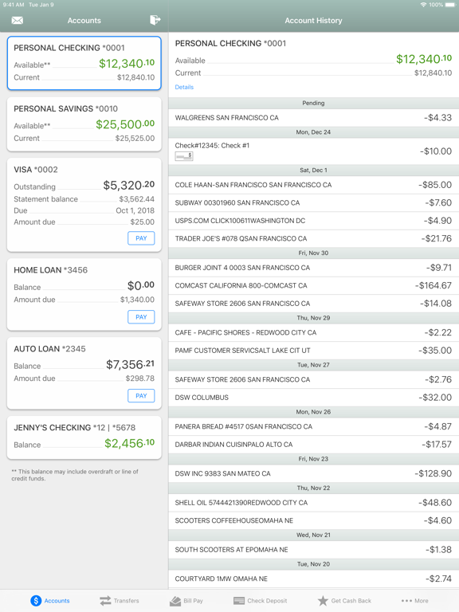
Task: Tap the $25,500.00 savings available balance
Action: pos(125,124)
